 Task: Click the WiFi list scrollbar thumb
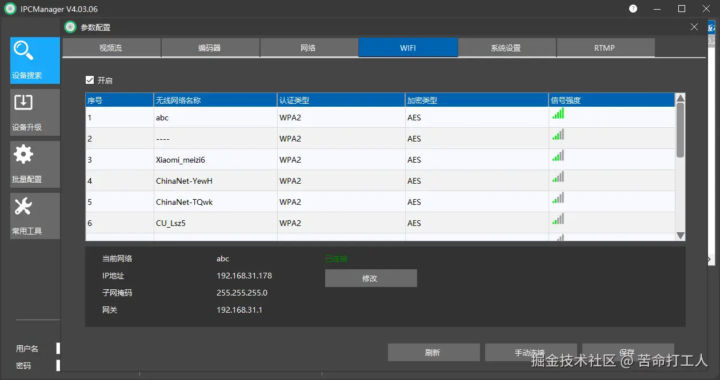(x=680, y=131)
